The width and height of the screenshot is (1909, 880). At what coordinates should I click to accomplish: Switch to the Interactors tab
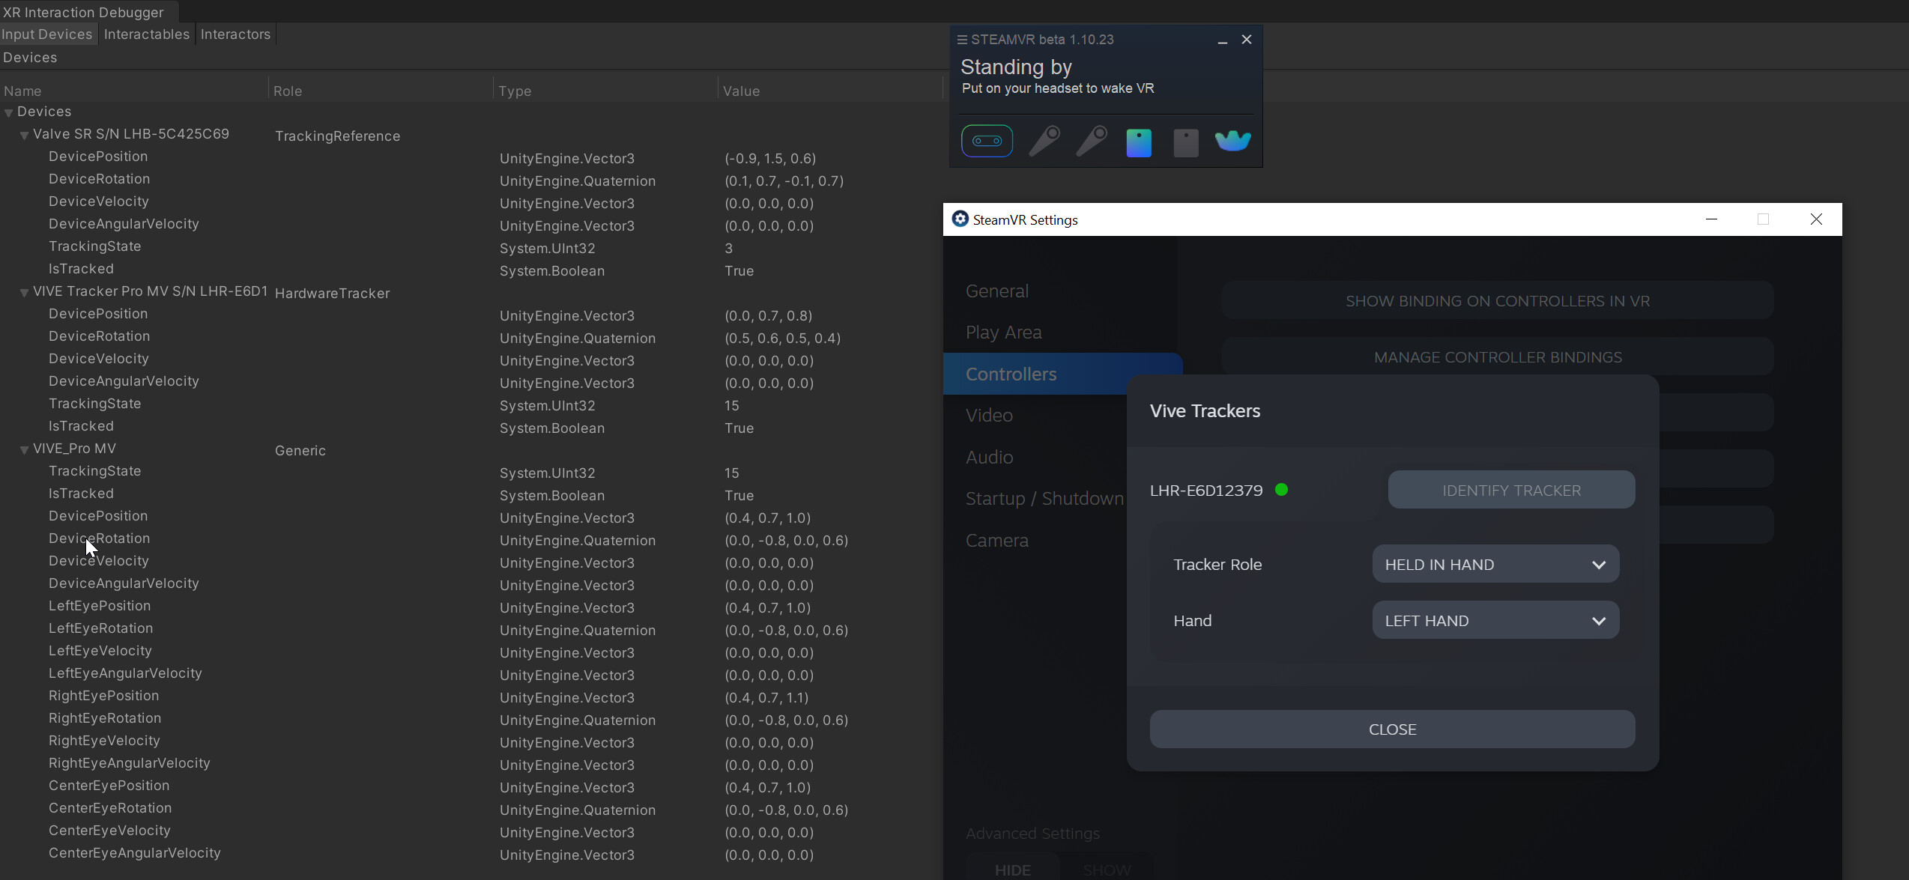point(235,34)
